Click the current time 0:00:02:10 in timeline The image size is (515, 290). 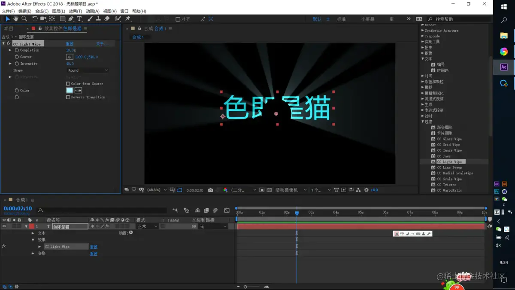tap(18, 208)
